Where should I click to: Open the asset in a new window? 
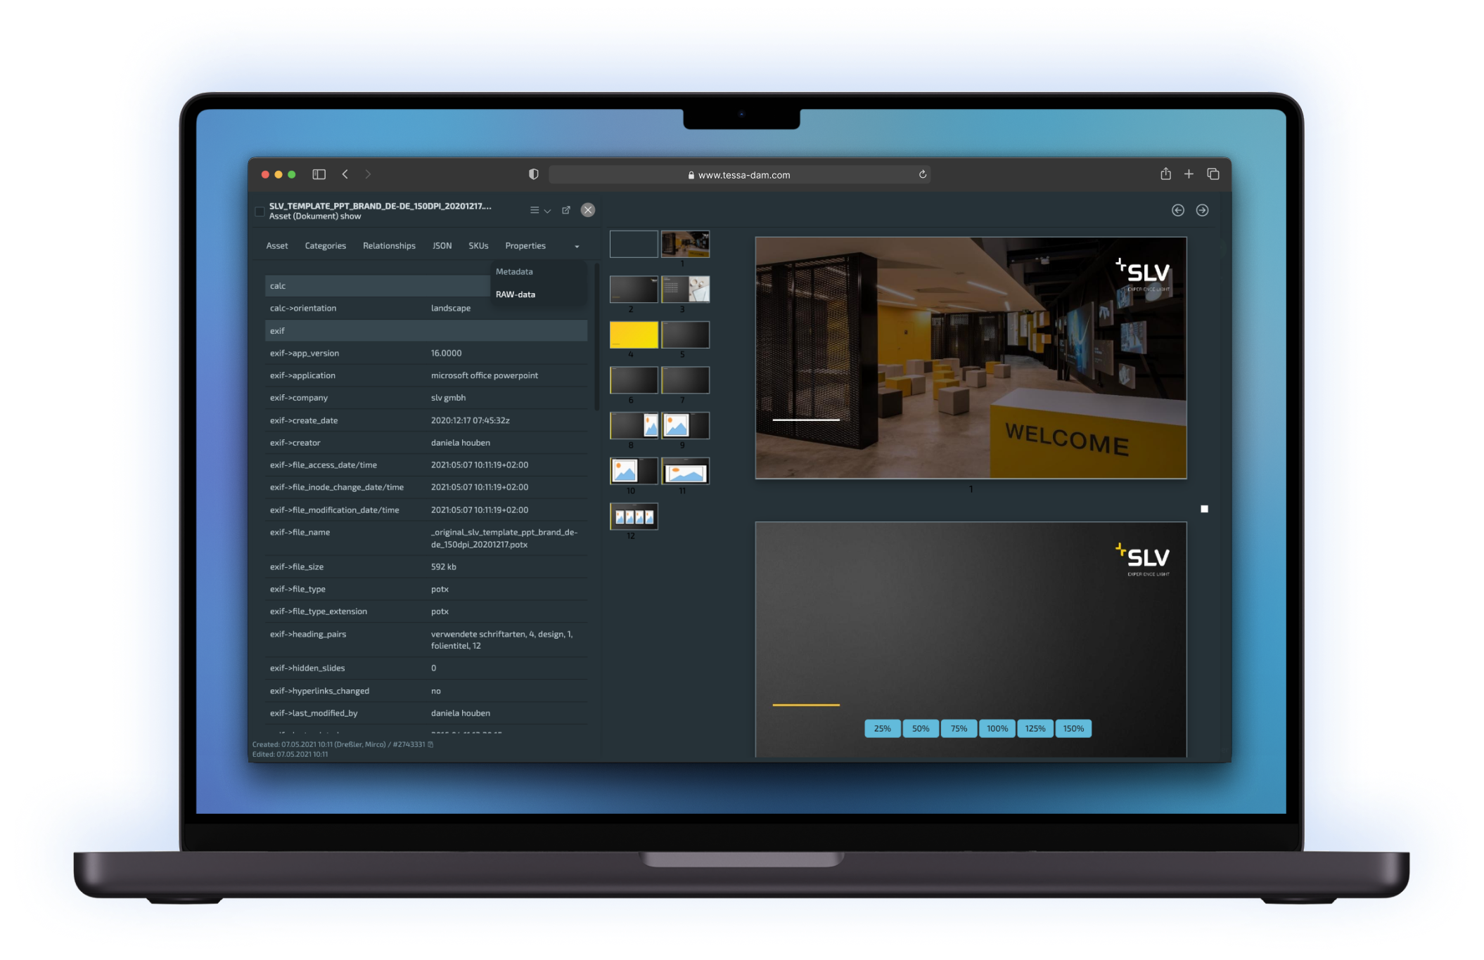566,210
